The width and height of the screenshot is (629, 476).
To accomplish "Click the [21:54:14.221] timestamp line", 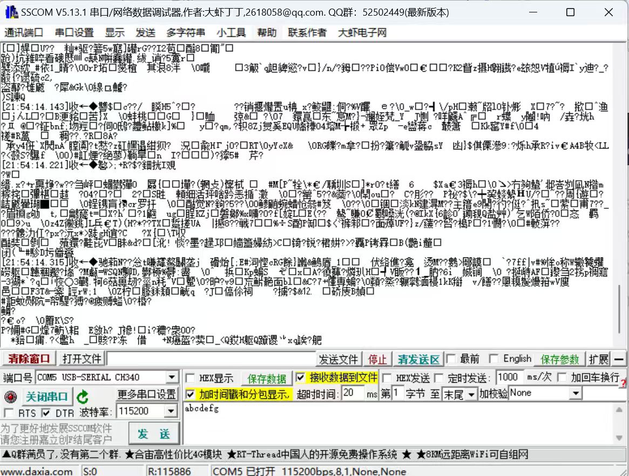I will (88, 165).
